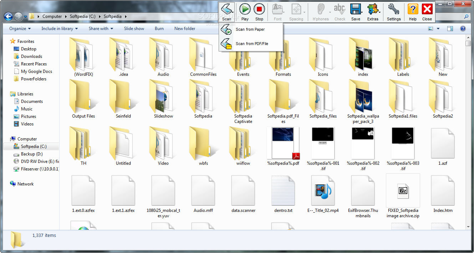The width and height of the screenshot is (474, 253).
Task: Select the Slideshow folder
Action: (x=163, y=99)
